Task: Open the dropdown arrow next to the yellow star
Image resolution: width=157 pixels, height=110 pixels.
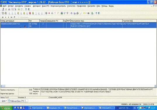Action: point(86,13)
